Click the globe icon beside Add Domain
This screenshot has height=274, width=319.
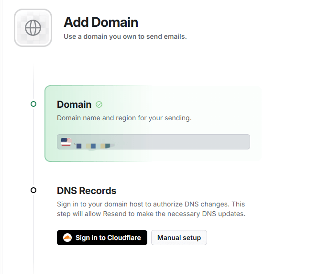coord(33,28)
